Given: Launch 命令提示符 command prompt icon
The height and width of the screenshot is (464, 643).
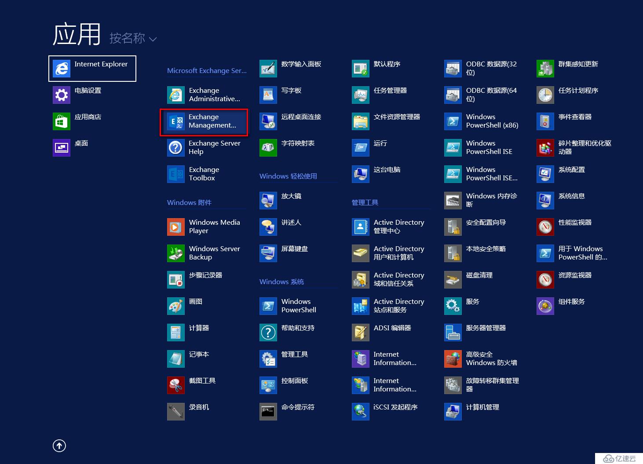Looking at the screenshot, I should tap(268, 412).
